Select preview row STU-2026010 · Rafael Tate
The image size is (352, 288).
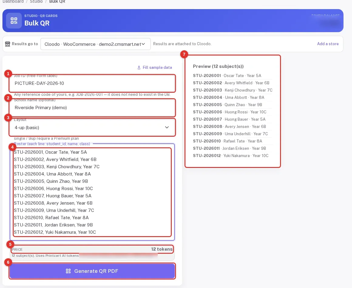pyautogui.click(x=228, y=141)
